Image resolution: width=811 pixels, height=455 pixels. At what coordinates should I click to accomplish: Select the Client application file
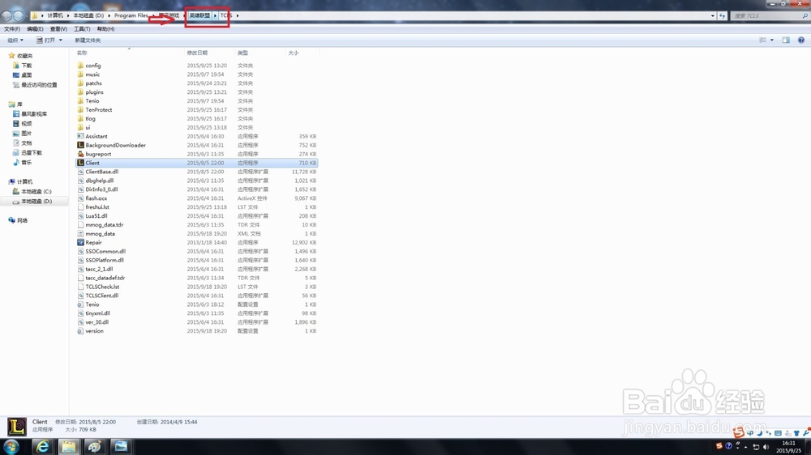coord(196,163)
